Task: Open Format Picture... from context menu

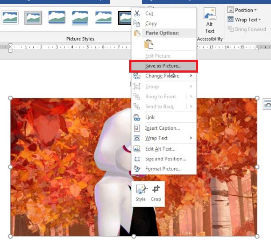Action: point(163,169)
